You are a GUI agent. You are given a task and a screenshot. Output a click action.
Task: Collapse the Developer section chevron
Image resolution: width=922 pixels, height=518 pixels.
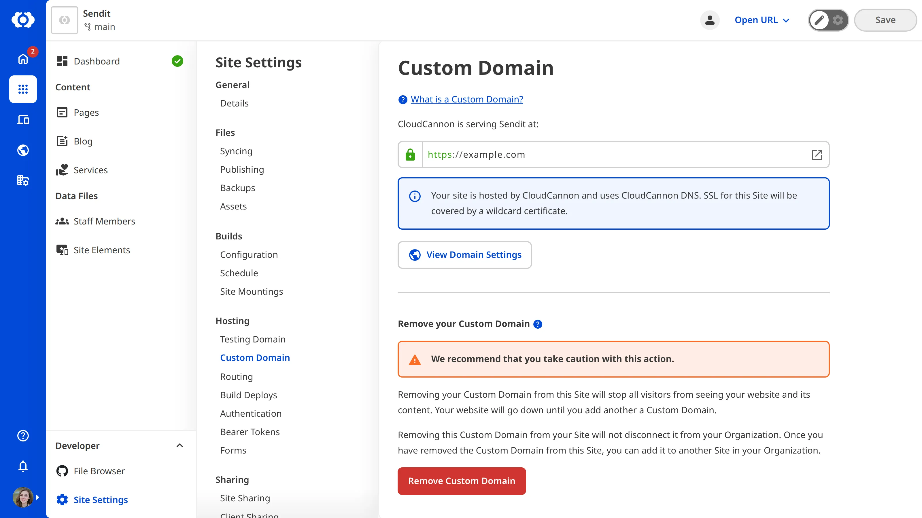180,445
